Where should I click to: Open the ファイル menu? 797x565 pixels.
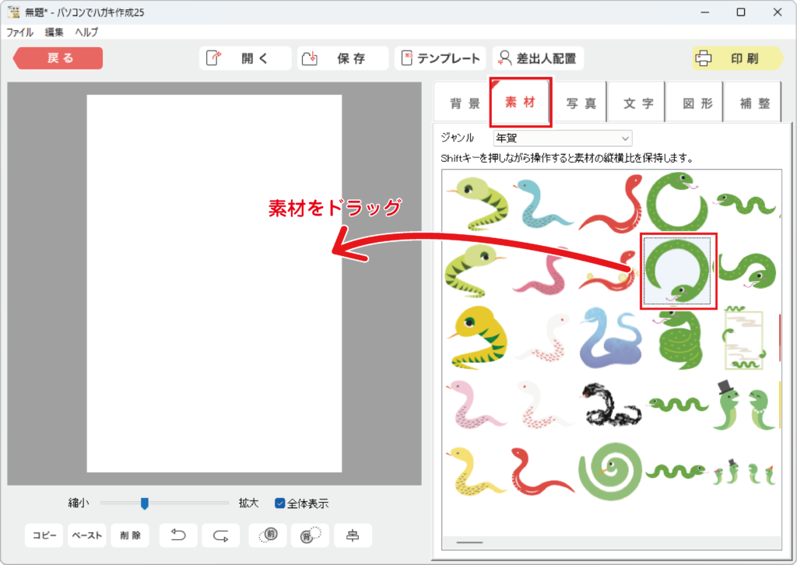click(19, 32)
